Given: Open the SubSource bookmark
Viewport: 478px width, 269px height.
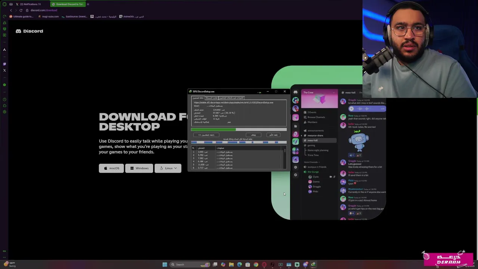Looking at the screenshot, I should tap(74, 16).
